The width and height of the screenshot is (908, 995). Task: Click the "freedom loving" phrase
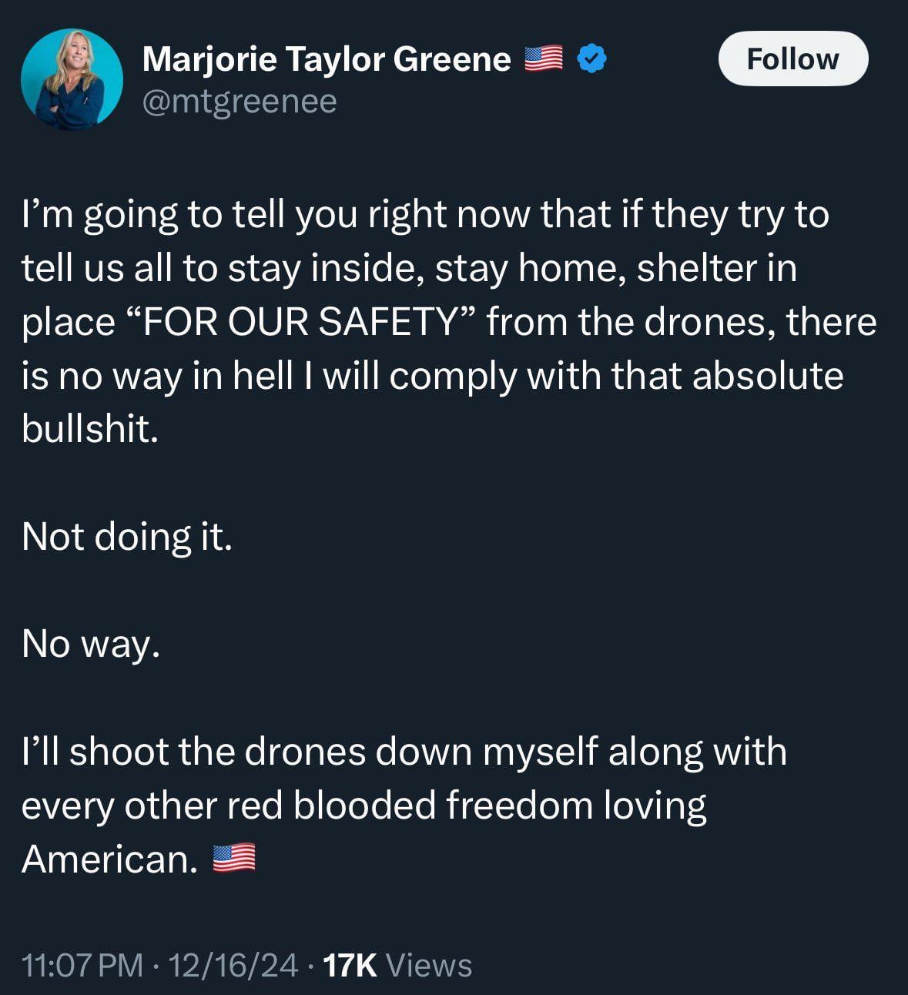pyautogui.click(x=576, y=806)
